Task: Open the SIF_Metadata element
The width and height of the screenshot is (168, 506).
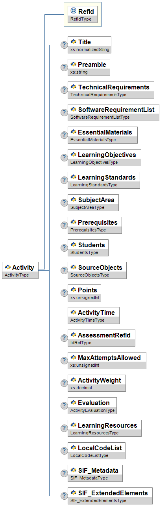Action: [x=95, y=473]
